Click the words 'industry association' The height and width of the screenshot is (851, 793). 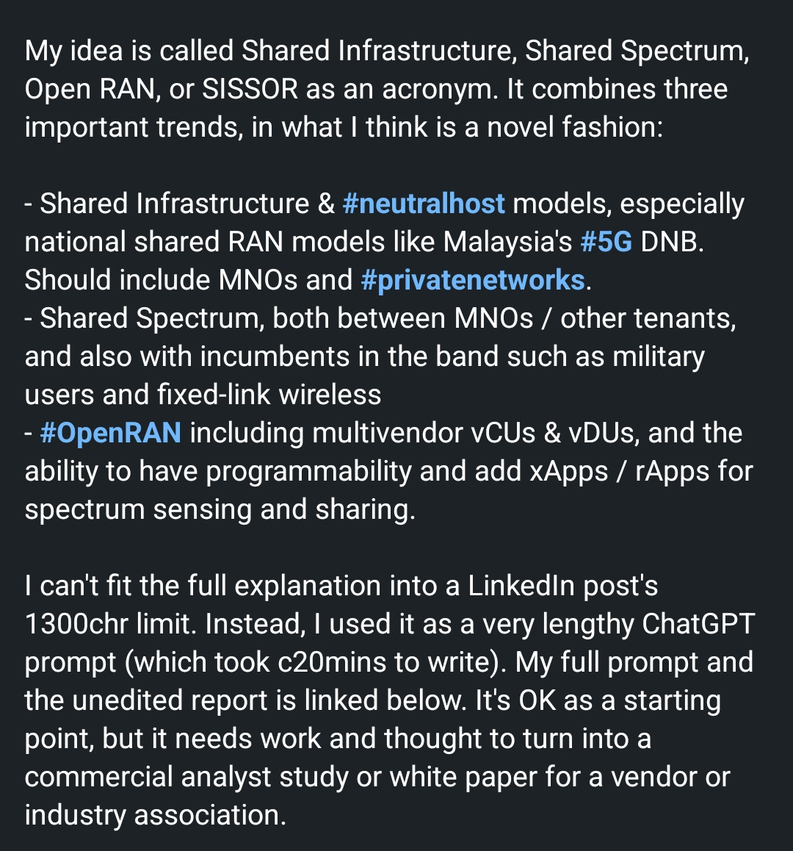(x=155, y=816)
